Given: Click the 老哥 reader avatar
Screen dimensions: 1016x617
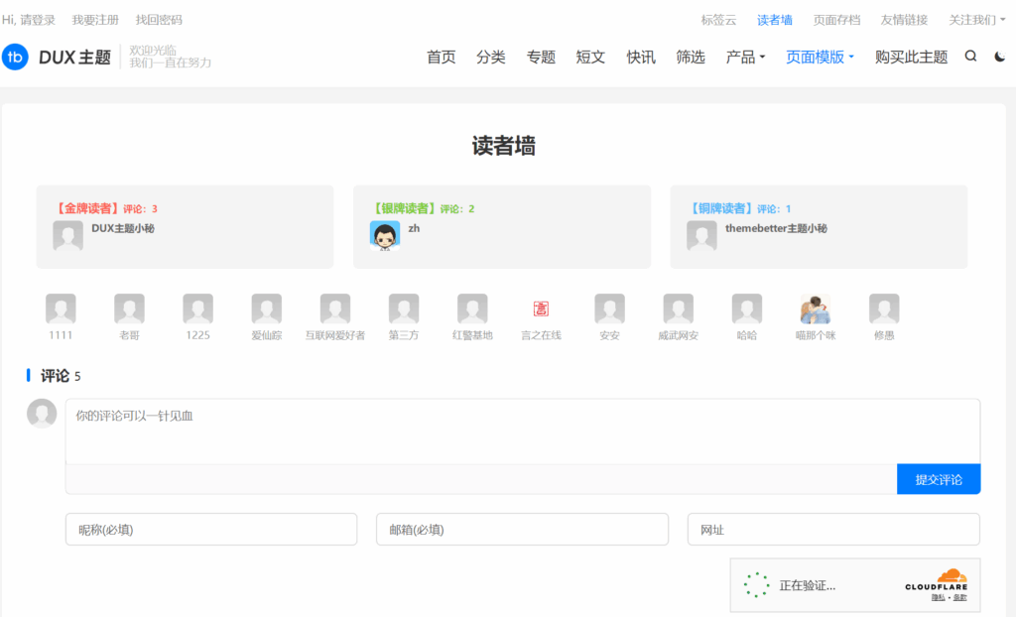Looking at the screenshot, I should point(129,309).
